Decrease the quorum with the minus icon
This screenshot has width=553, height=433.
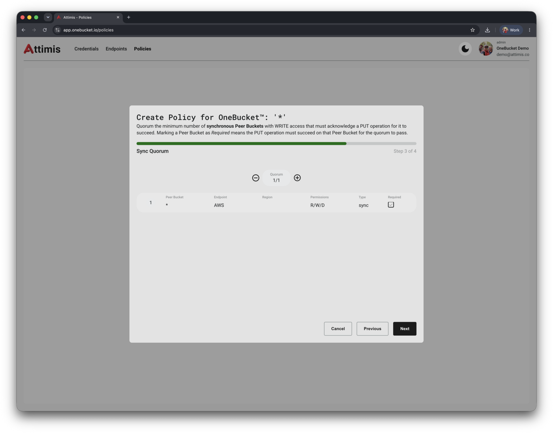(255, 178)
